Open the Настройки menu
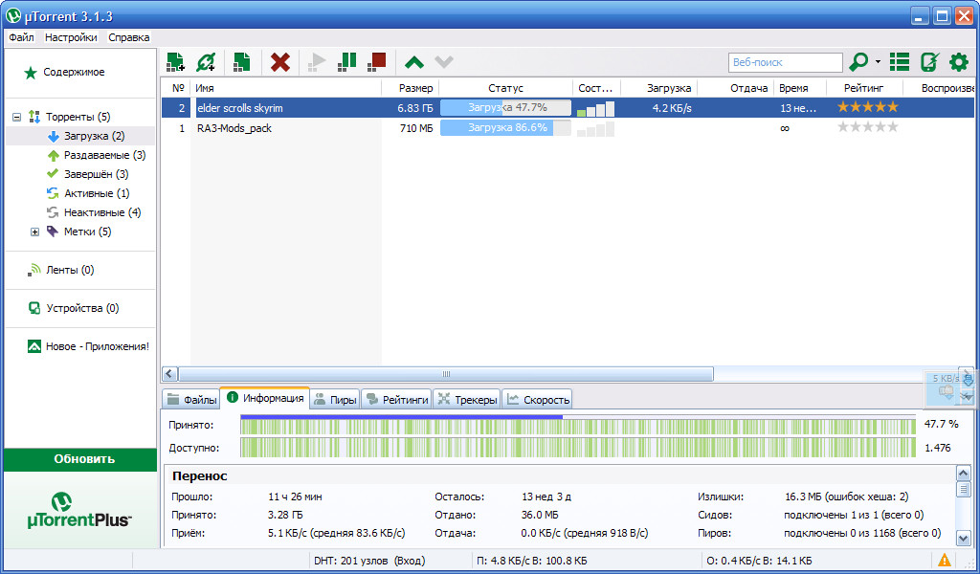 pos(71,37)
